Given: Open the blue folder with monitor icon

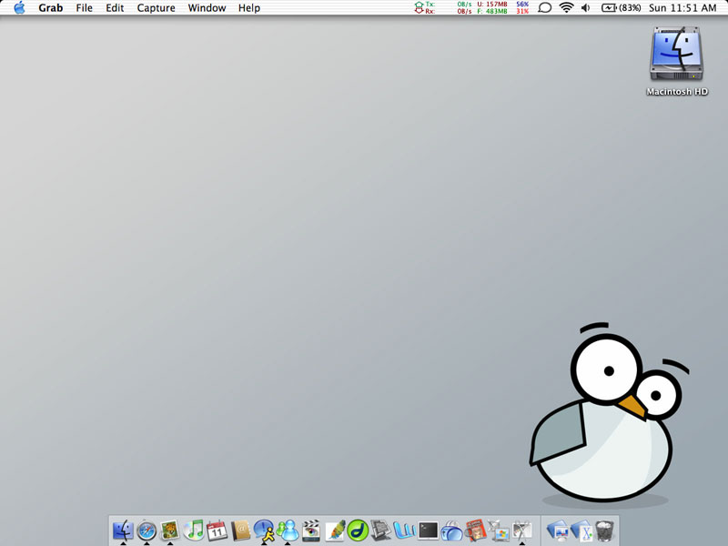Looking at the screenshot, I should [x=559, y=531].
